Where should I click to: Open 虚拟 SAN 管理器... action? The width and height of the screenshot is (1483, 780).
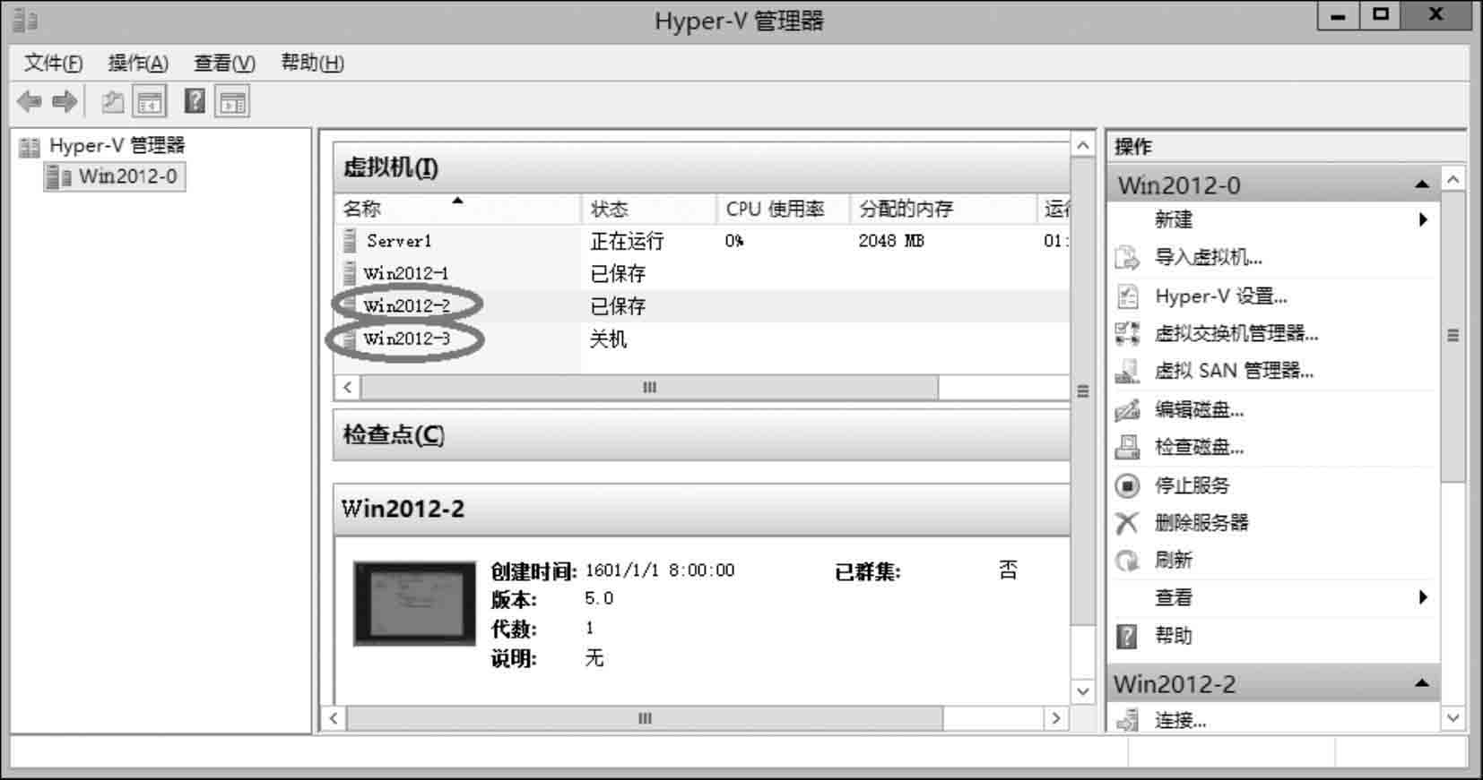coord(1234,372)
